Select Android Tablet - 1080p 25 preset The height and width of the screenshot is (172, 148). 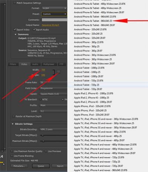(87, 72)
